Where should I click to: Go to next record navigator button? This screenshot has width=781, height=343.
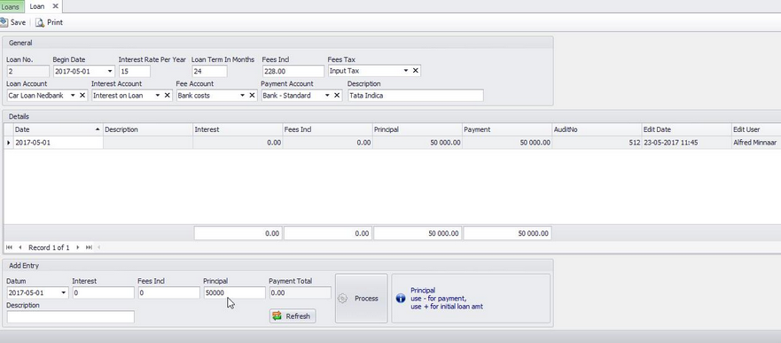click(78, 247)
